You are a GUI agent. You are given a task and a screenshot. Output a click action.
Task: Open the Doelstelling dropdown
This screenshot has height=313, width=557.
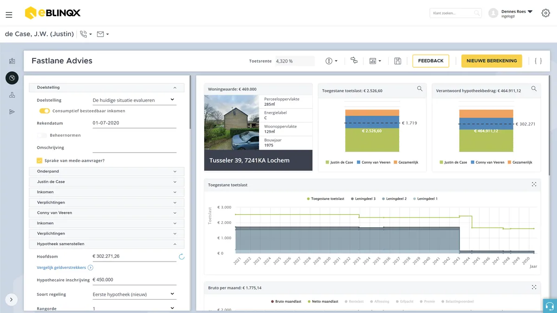134,100
